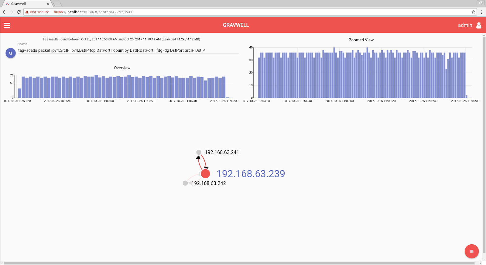Go back with the browser back arrow
Screen dimensions: 486x265
5,12
